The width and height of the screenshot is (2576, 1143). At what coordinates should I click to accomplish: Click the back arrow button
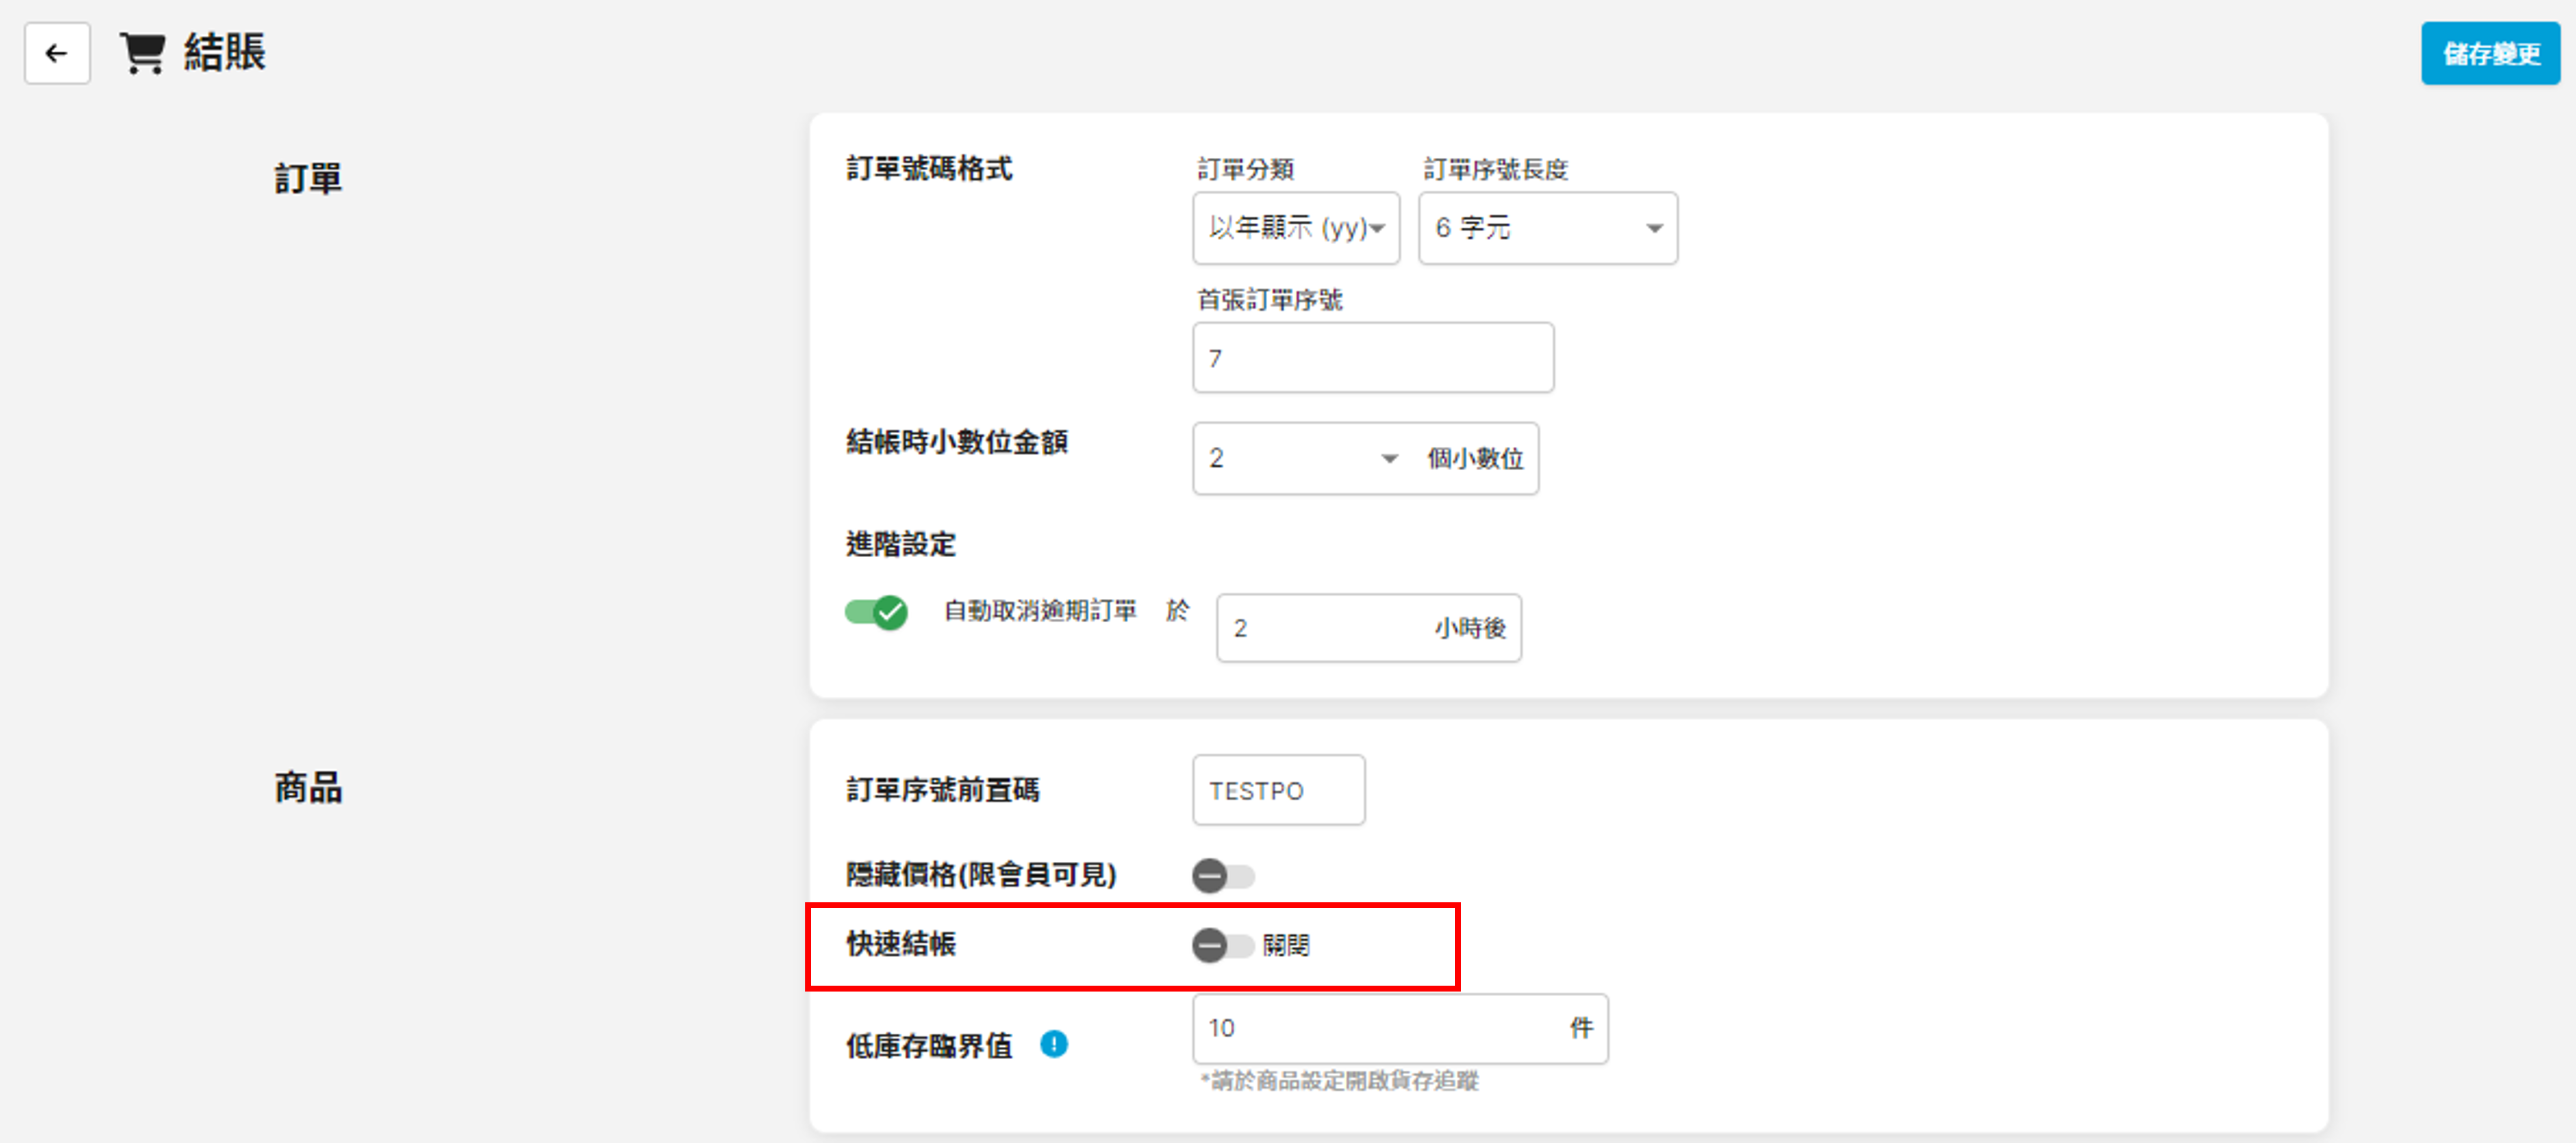pos(57,53)
